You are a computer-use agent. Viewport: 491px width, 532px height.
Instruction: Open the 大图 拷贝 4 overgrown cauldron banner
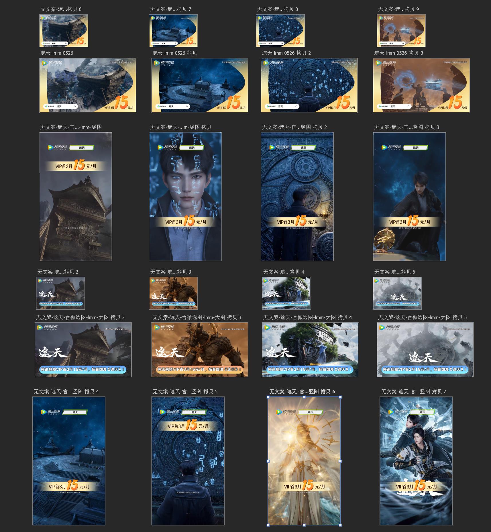coord(310,350)
